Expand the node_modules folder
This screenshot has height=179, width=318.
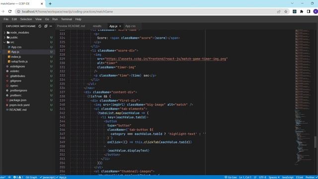(x=4, y=32)
